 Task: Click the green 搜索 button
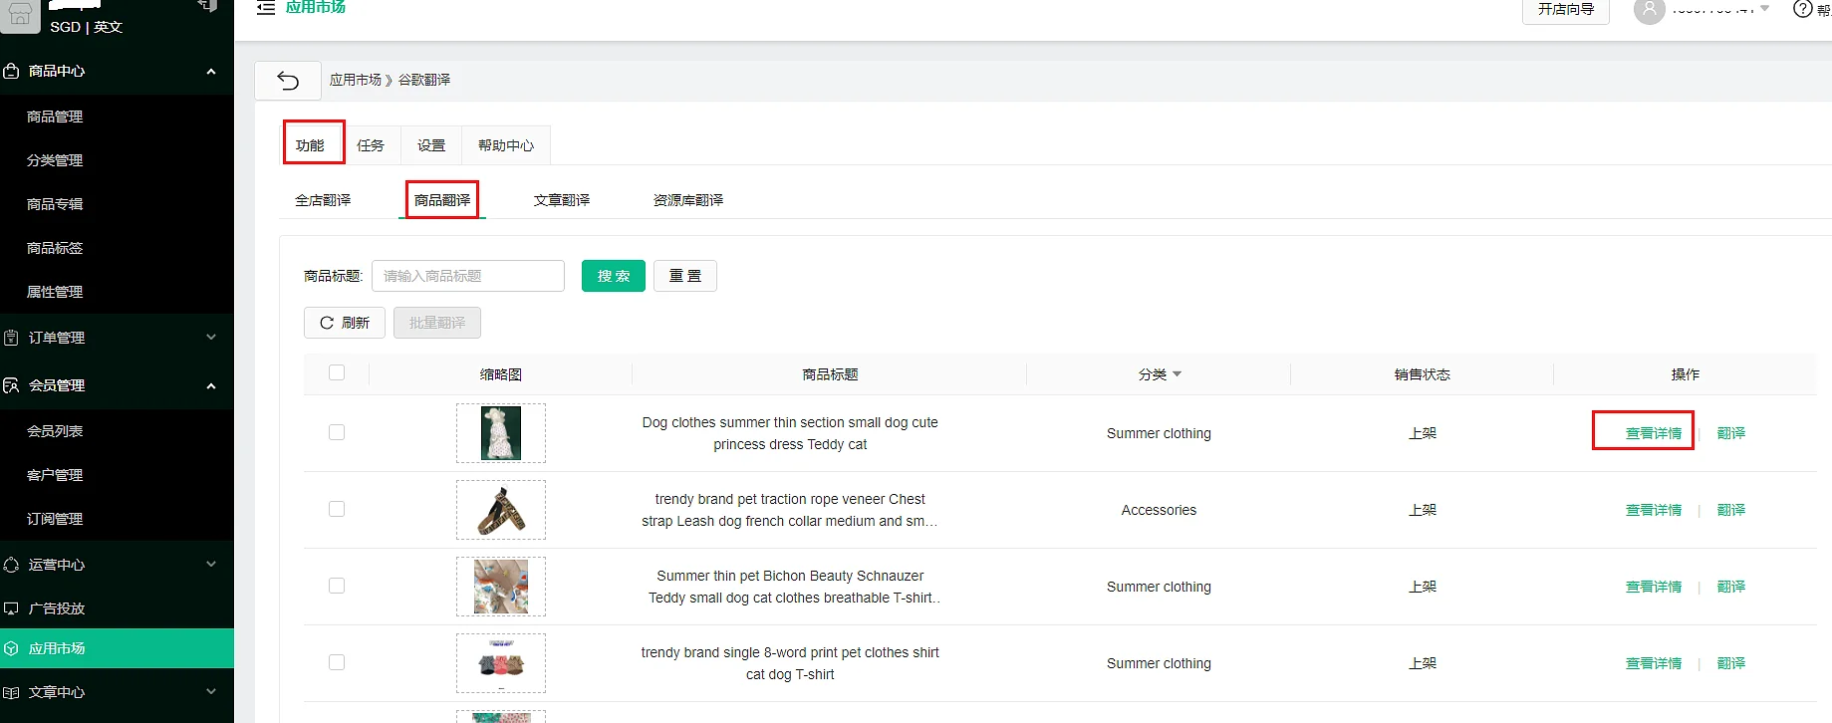(x=614, y=276)
